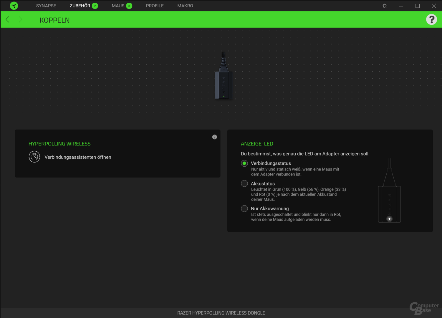Select the Verbindungsstatus radio option
The image size is (442, 318).
click(244, 163)
